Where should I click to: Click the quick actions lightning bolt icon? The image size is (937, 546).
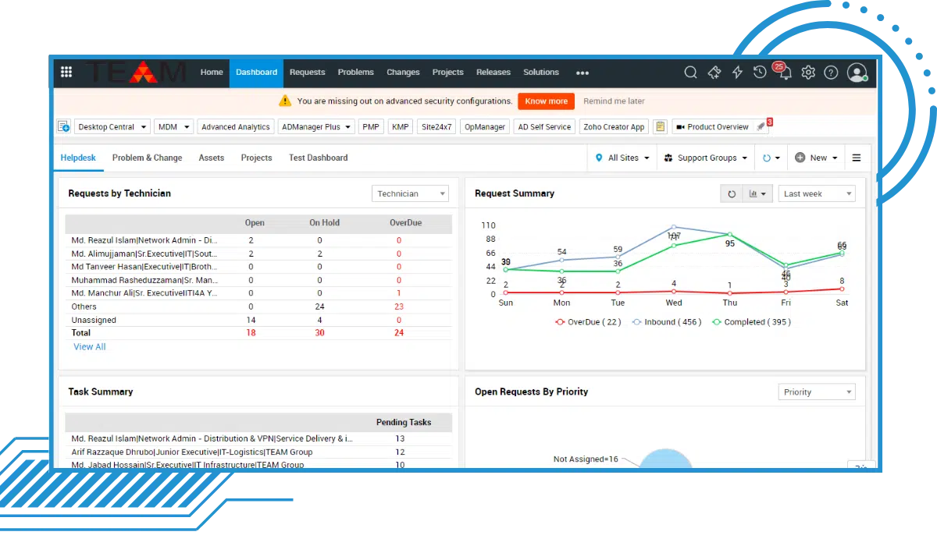tap(737, 72)
